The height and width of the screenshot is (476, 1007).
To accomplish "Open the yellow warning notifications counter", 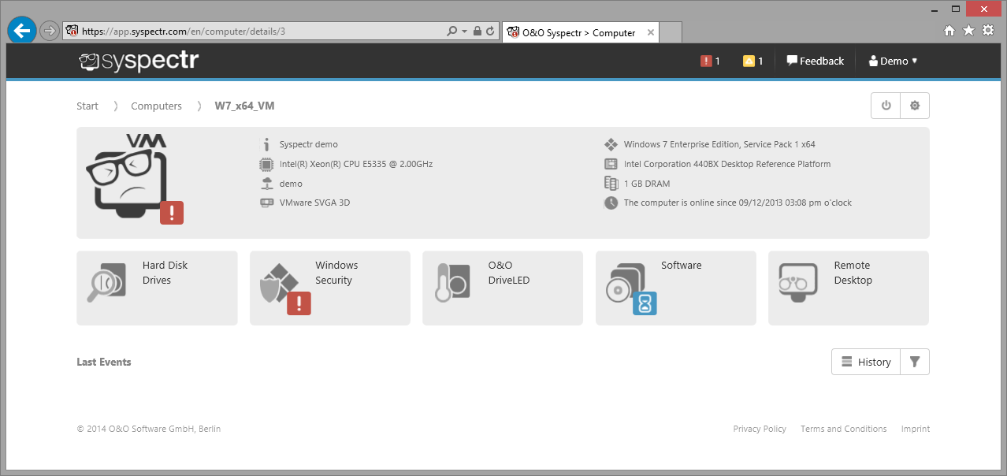I will (x=752, y=61).
